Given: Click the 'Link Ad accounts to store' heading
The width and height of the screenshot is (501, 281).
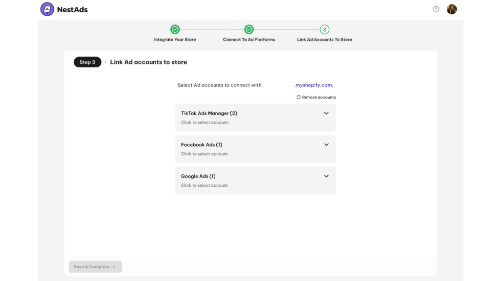Looking at the screenshot, I should (149, 62).
